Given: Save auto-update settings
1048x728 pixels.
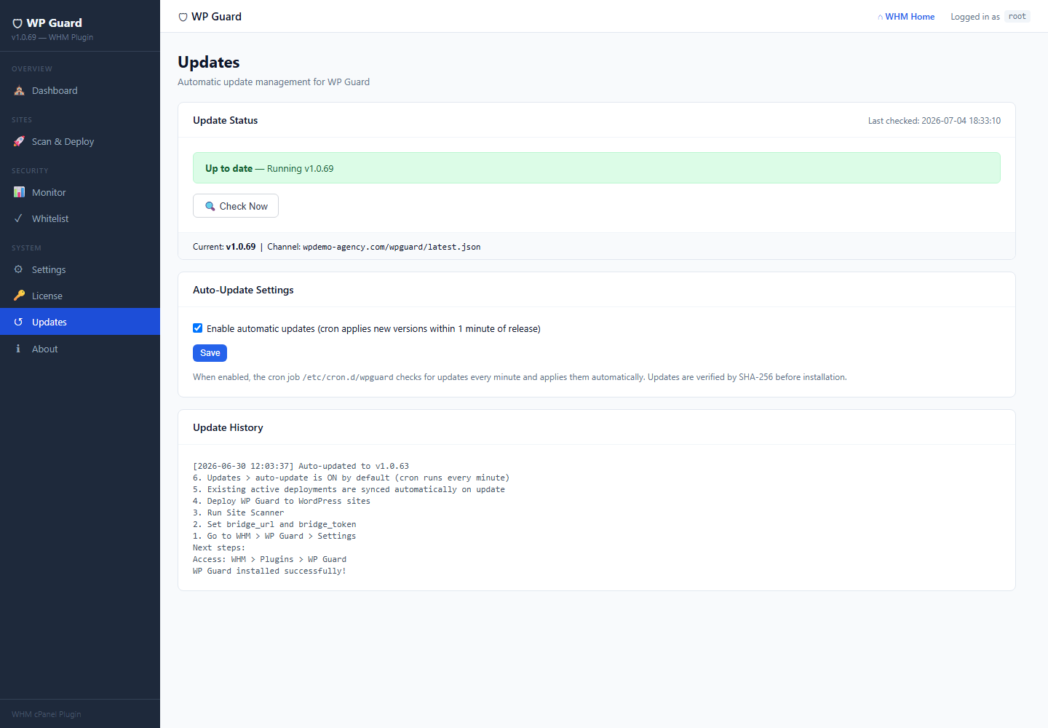Looking at the screenshot, I should point(210,353).
